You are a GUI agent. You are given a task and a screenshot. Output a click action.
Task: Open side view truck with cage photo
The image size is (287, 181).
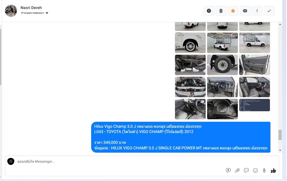click(x=255, y=43)
